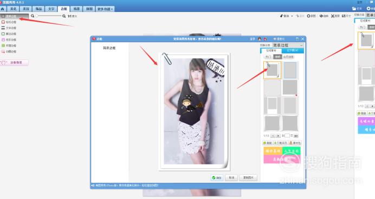Click the purple banner in main window right panel
The width and height of the screenshot is (375, 199).
366,122
